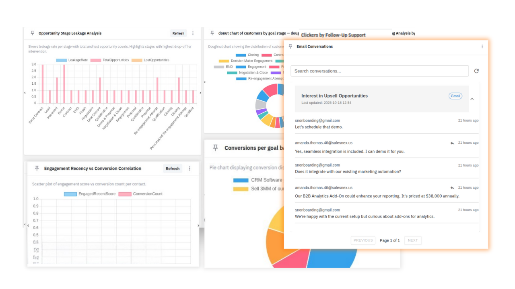
Task: Collapse Interest in Upsell Opportunities thread
Action: point(472,99)
